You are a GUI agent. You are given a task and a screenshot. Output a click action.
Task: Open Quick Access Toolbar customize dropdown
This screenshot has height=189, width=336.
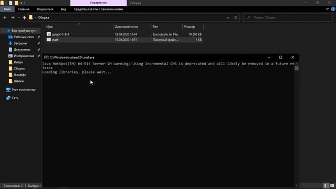coord(21,3)
